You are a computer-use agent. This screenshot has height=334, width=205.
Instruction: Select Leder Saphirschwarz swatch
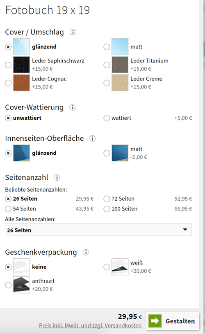pos(21,65)
